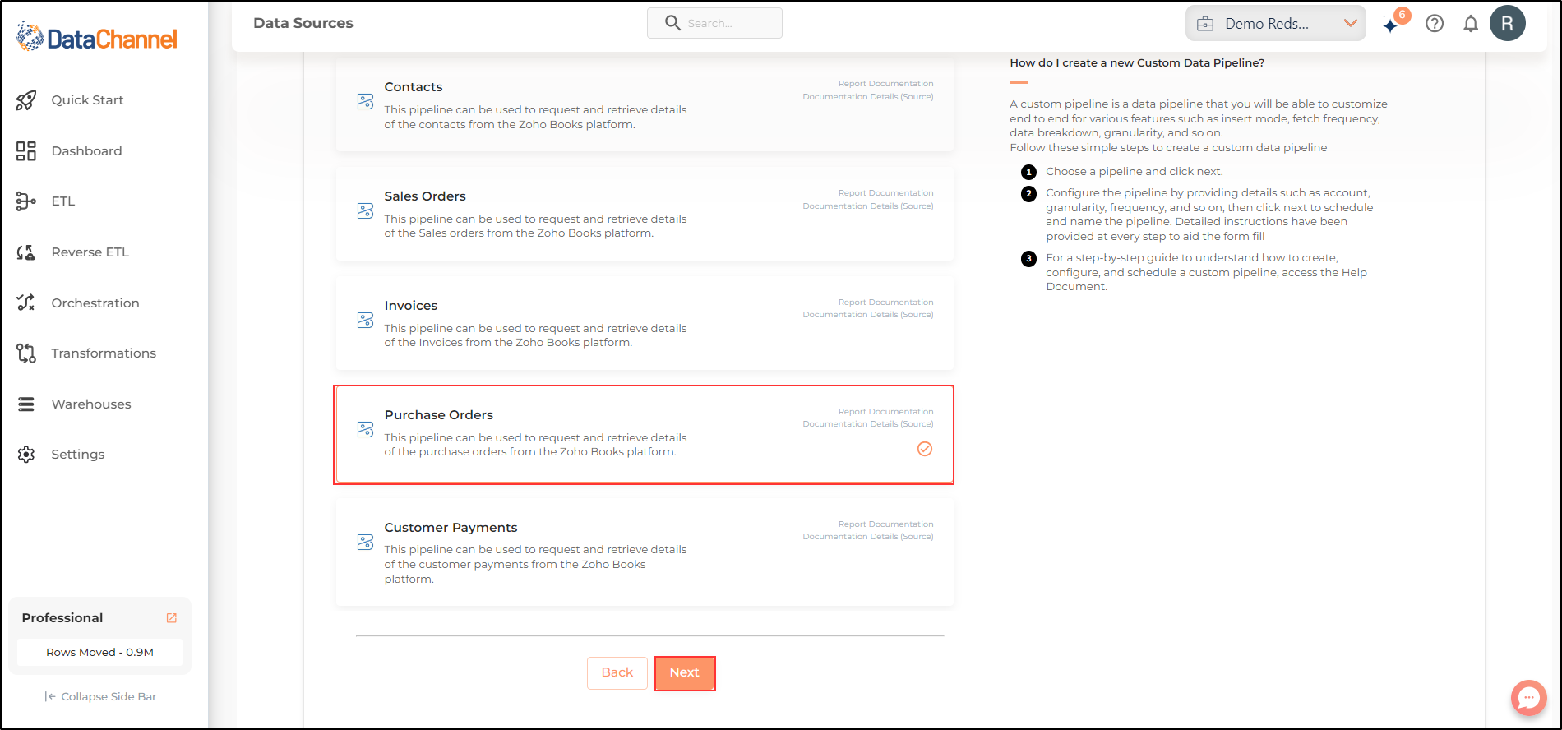The width and height of the screenshot is (1562, 730).
Task: Click the Sales Orders pipeline icon
Action: [x=366, y=211]
